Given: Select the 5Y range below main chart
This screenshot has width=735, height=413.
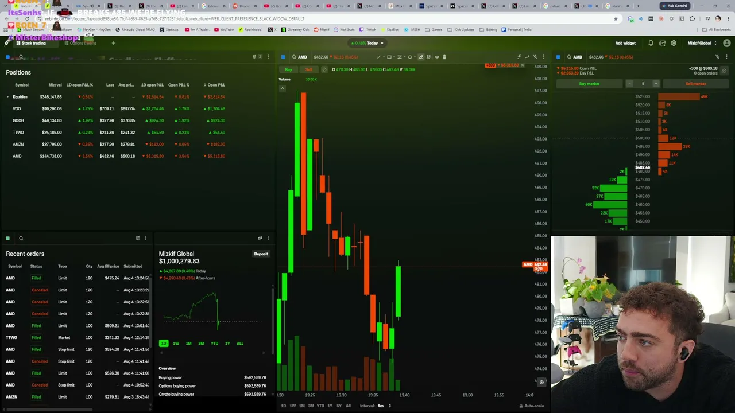Looking at the screenshot, I should [x=339, y=406].
